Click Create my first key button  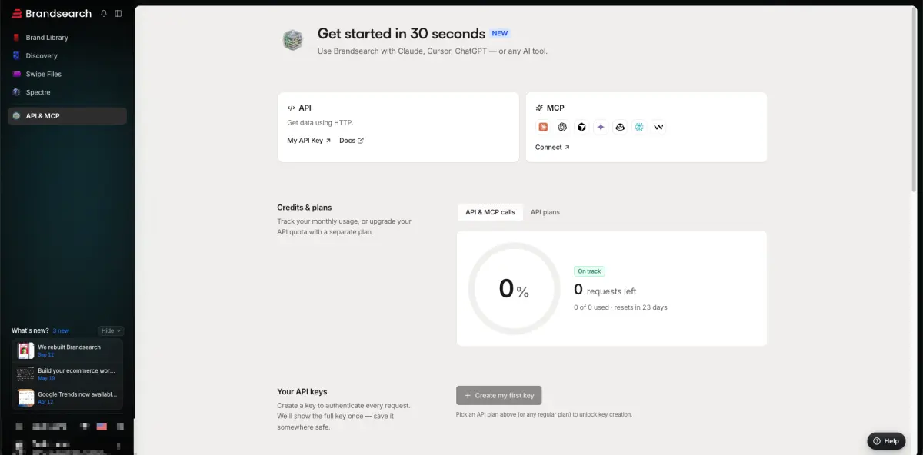(499, 395)
